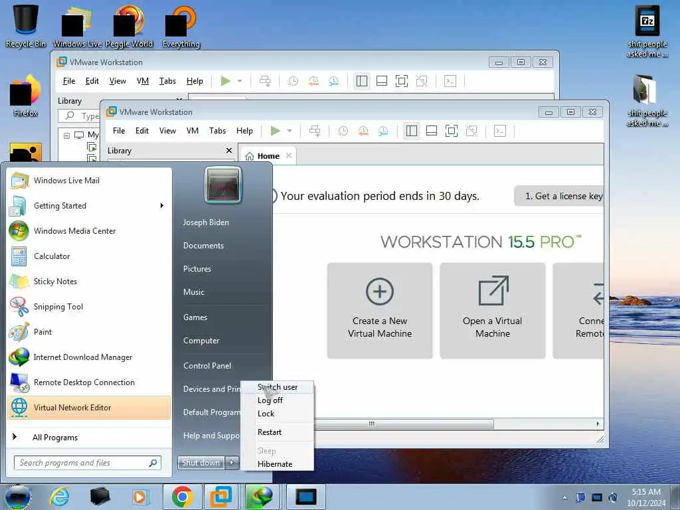Choose Restart from power menu
680x510 pixels.
[278, 432]
